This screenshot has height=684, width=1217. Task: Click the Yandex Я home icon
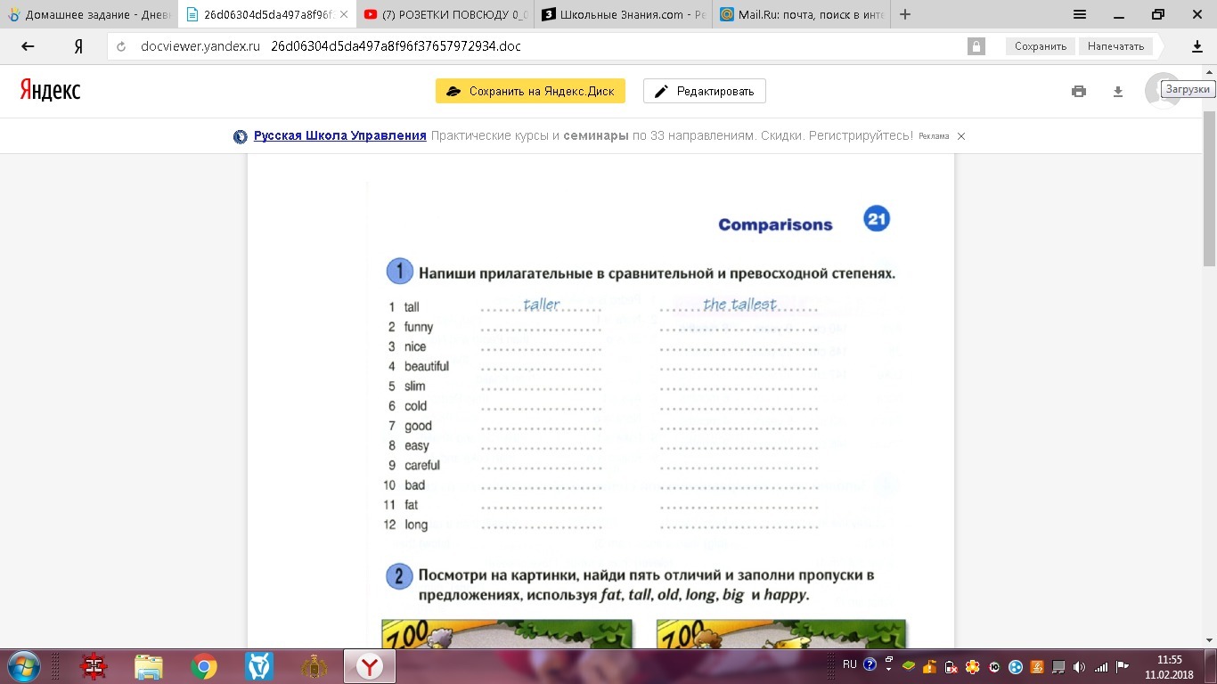(x=78, y=46)
